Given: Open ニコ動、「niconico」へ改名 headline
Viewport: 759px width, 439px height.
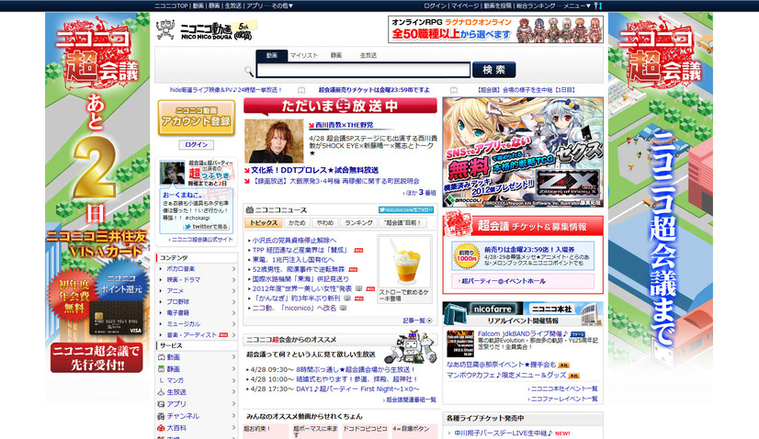Looking at the screenshot, I should [x=294, y=308].
